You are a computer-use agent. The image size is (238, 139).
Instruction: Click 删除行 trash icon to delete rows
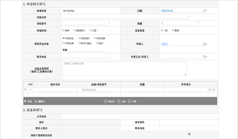(x=36, y=101)
